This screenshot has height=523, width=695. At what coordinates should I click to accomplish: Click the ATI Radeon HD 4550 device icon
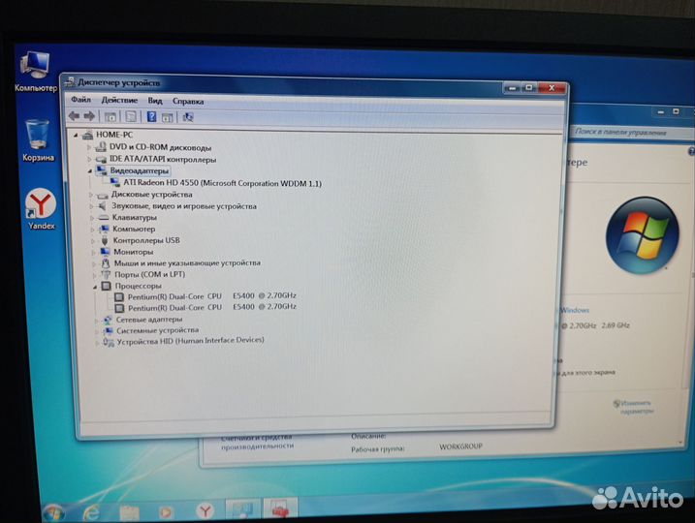coord(114,182)
